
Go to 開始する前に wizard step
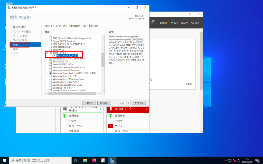20,27
